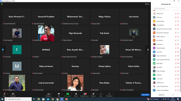The height and width of the screenshot is (101, 181).
Task: Start recording with Record
Action: 76,95
